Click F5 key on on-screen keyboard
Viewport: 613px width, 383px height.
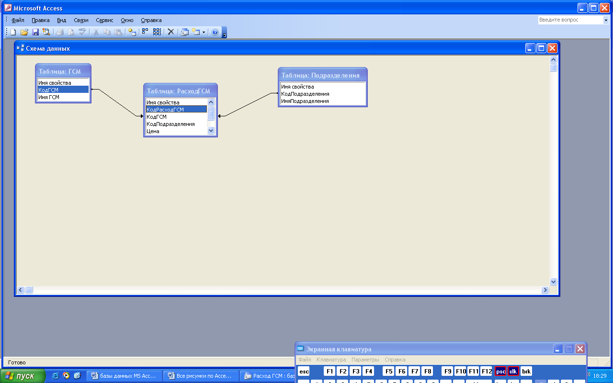[x=388, y=372]
